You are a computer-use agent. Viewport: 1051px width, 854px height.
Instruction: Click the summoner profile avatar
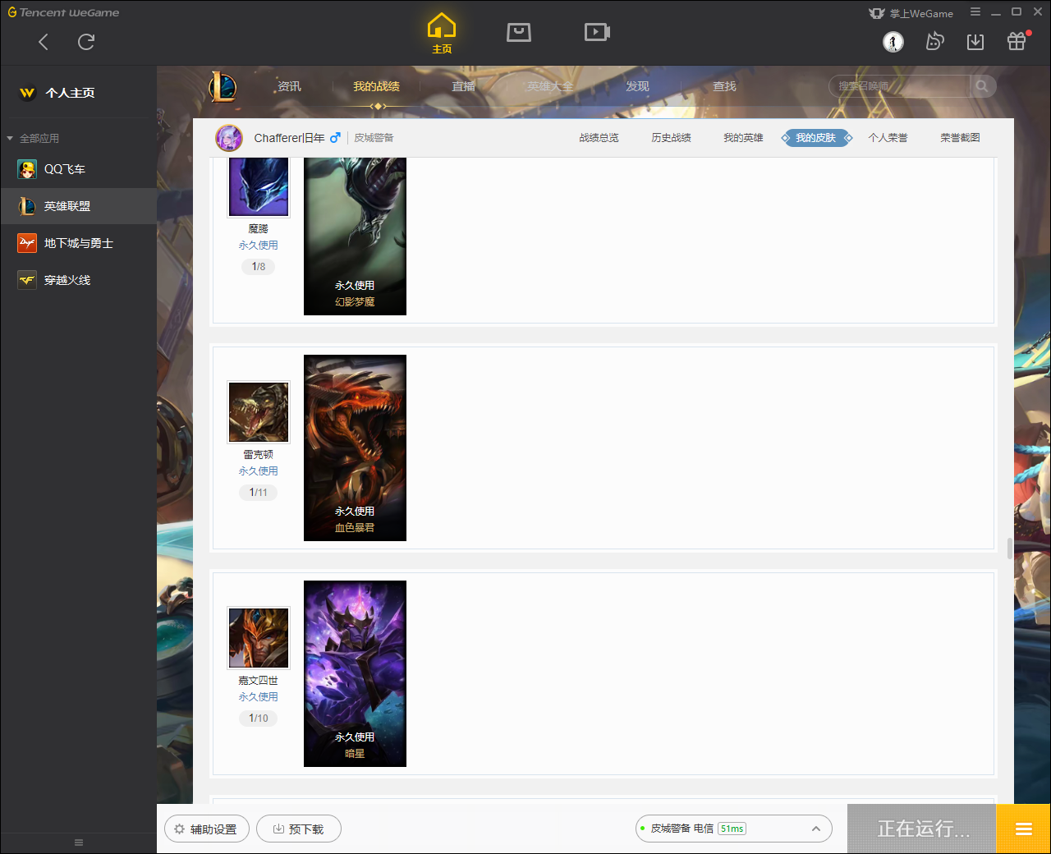(229, 138)
